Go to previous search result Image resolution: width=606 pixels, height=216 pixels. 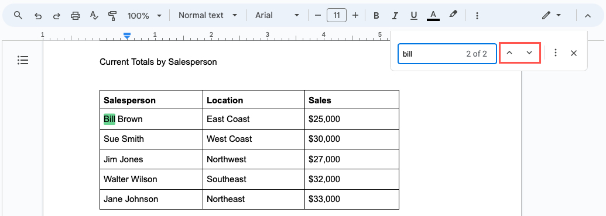(510, 53)
